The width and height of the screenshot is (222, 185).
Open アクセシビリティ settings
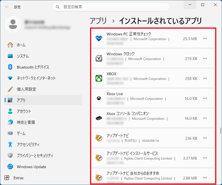tap(43, 144)
